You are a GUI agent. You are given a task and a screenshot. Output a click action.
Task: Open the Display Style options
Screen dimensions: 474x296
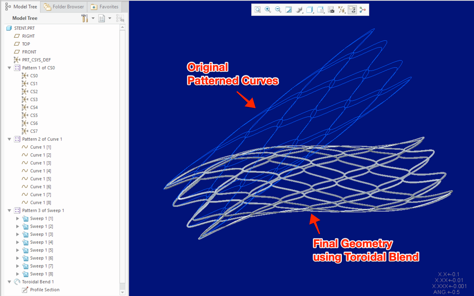[x=299, y=10]
